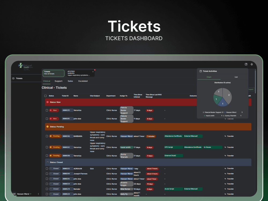Open assignee Sunny Sherwin on ticket #000190
The image size is (268, 201).
(126, 156)
